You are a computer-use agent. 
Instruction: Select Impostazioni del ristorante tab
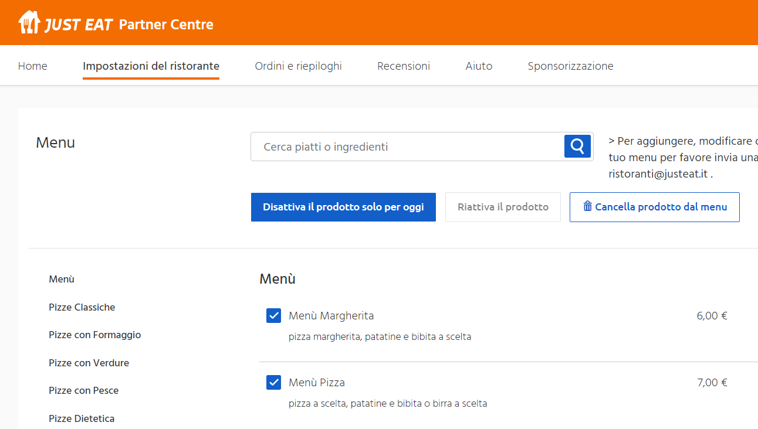pyautogui.click(x=151, y=66)
